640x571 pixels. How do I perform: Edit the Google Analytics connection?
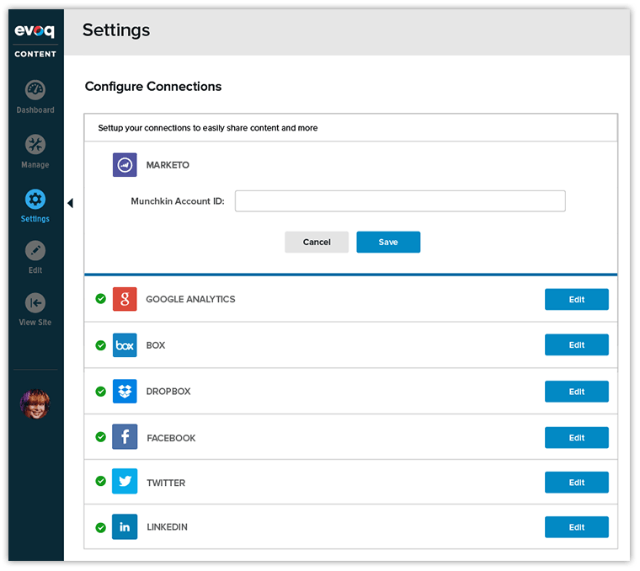[576, 299]
